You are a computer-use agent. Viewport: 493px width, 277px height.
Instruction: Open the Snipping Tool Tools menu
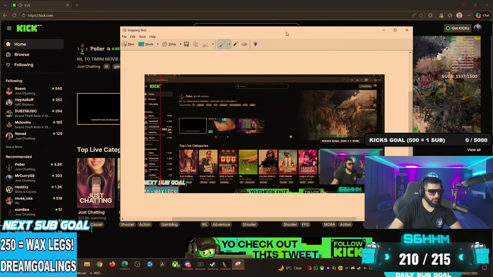point(142,37)
